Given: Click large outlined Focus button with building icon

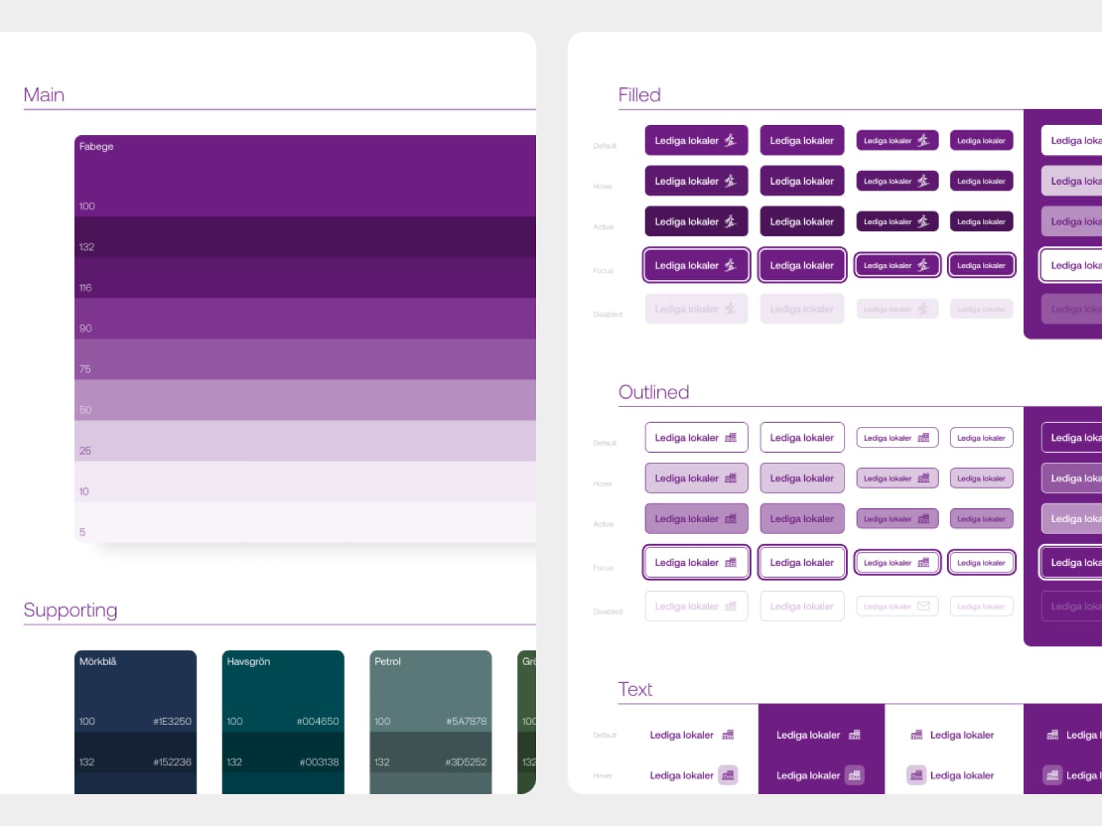Looking at the screenshot, I should [696, 563].
